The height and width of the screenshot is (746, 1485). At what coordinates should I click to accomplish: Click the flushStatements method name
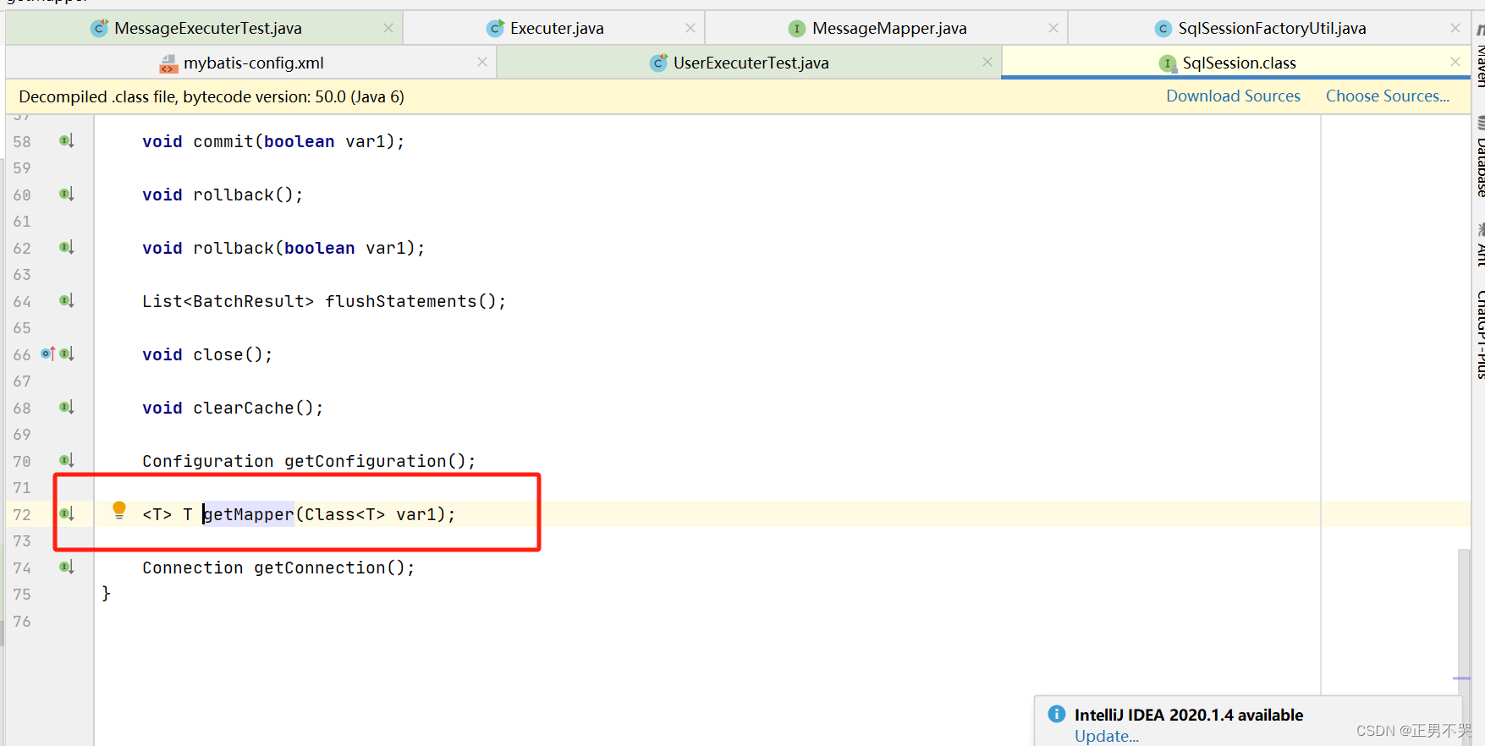point(401,301)
